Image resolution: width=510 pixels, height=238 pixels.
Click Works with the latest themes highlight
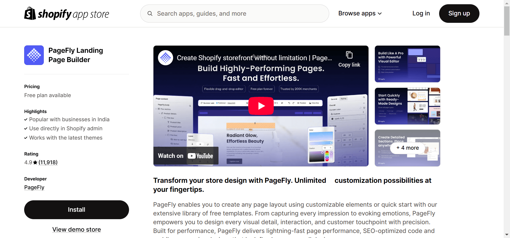click(66, 138)
